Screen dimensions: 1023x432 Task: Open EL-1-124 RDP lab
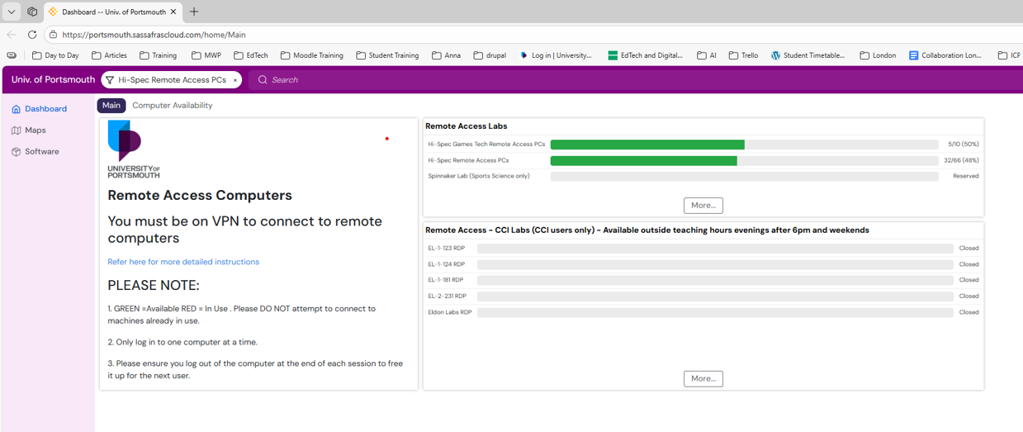[x=446, y=264]
